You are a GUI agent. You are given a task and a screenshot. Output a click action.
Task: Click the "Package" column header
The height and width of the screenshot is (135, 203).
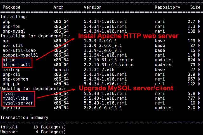click(11, 7)
